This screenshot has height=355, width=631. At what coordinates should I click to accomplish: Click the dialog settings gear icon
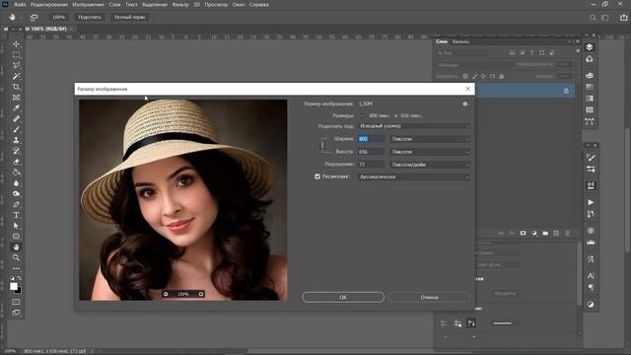tap(465, 104)
